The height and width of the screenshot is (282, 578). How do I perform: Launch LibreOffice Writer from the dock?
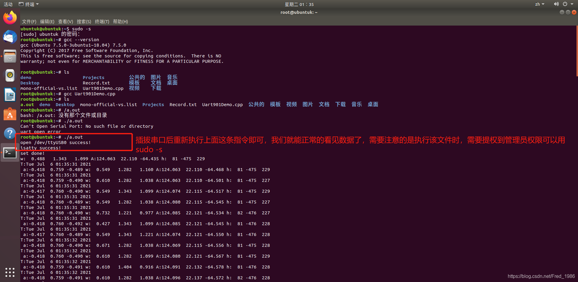[10, 95]
